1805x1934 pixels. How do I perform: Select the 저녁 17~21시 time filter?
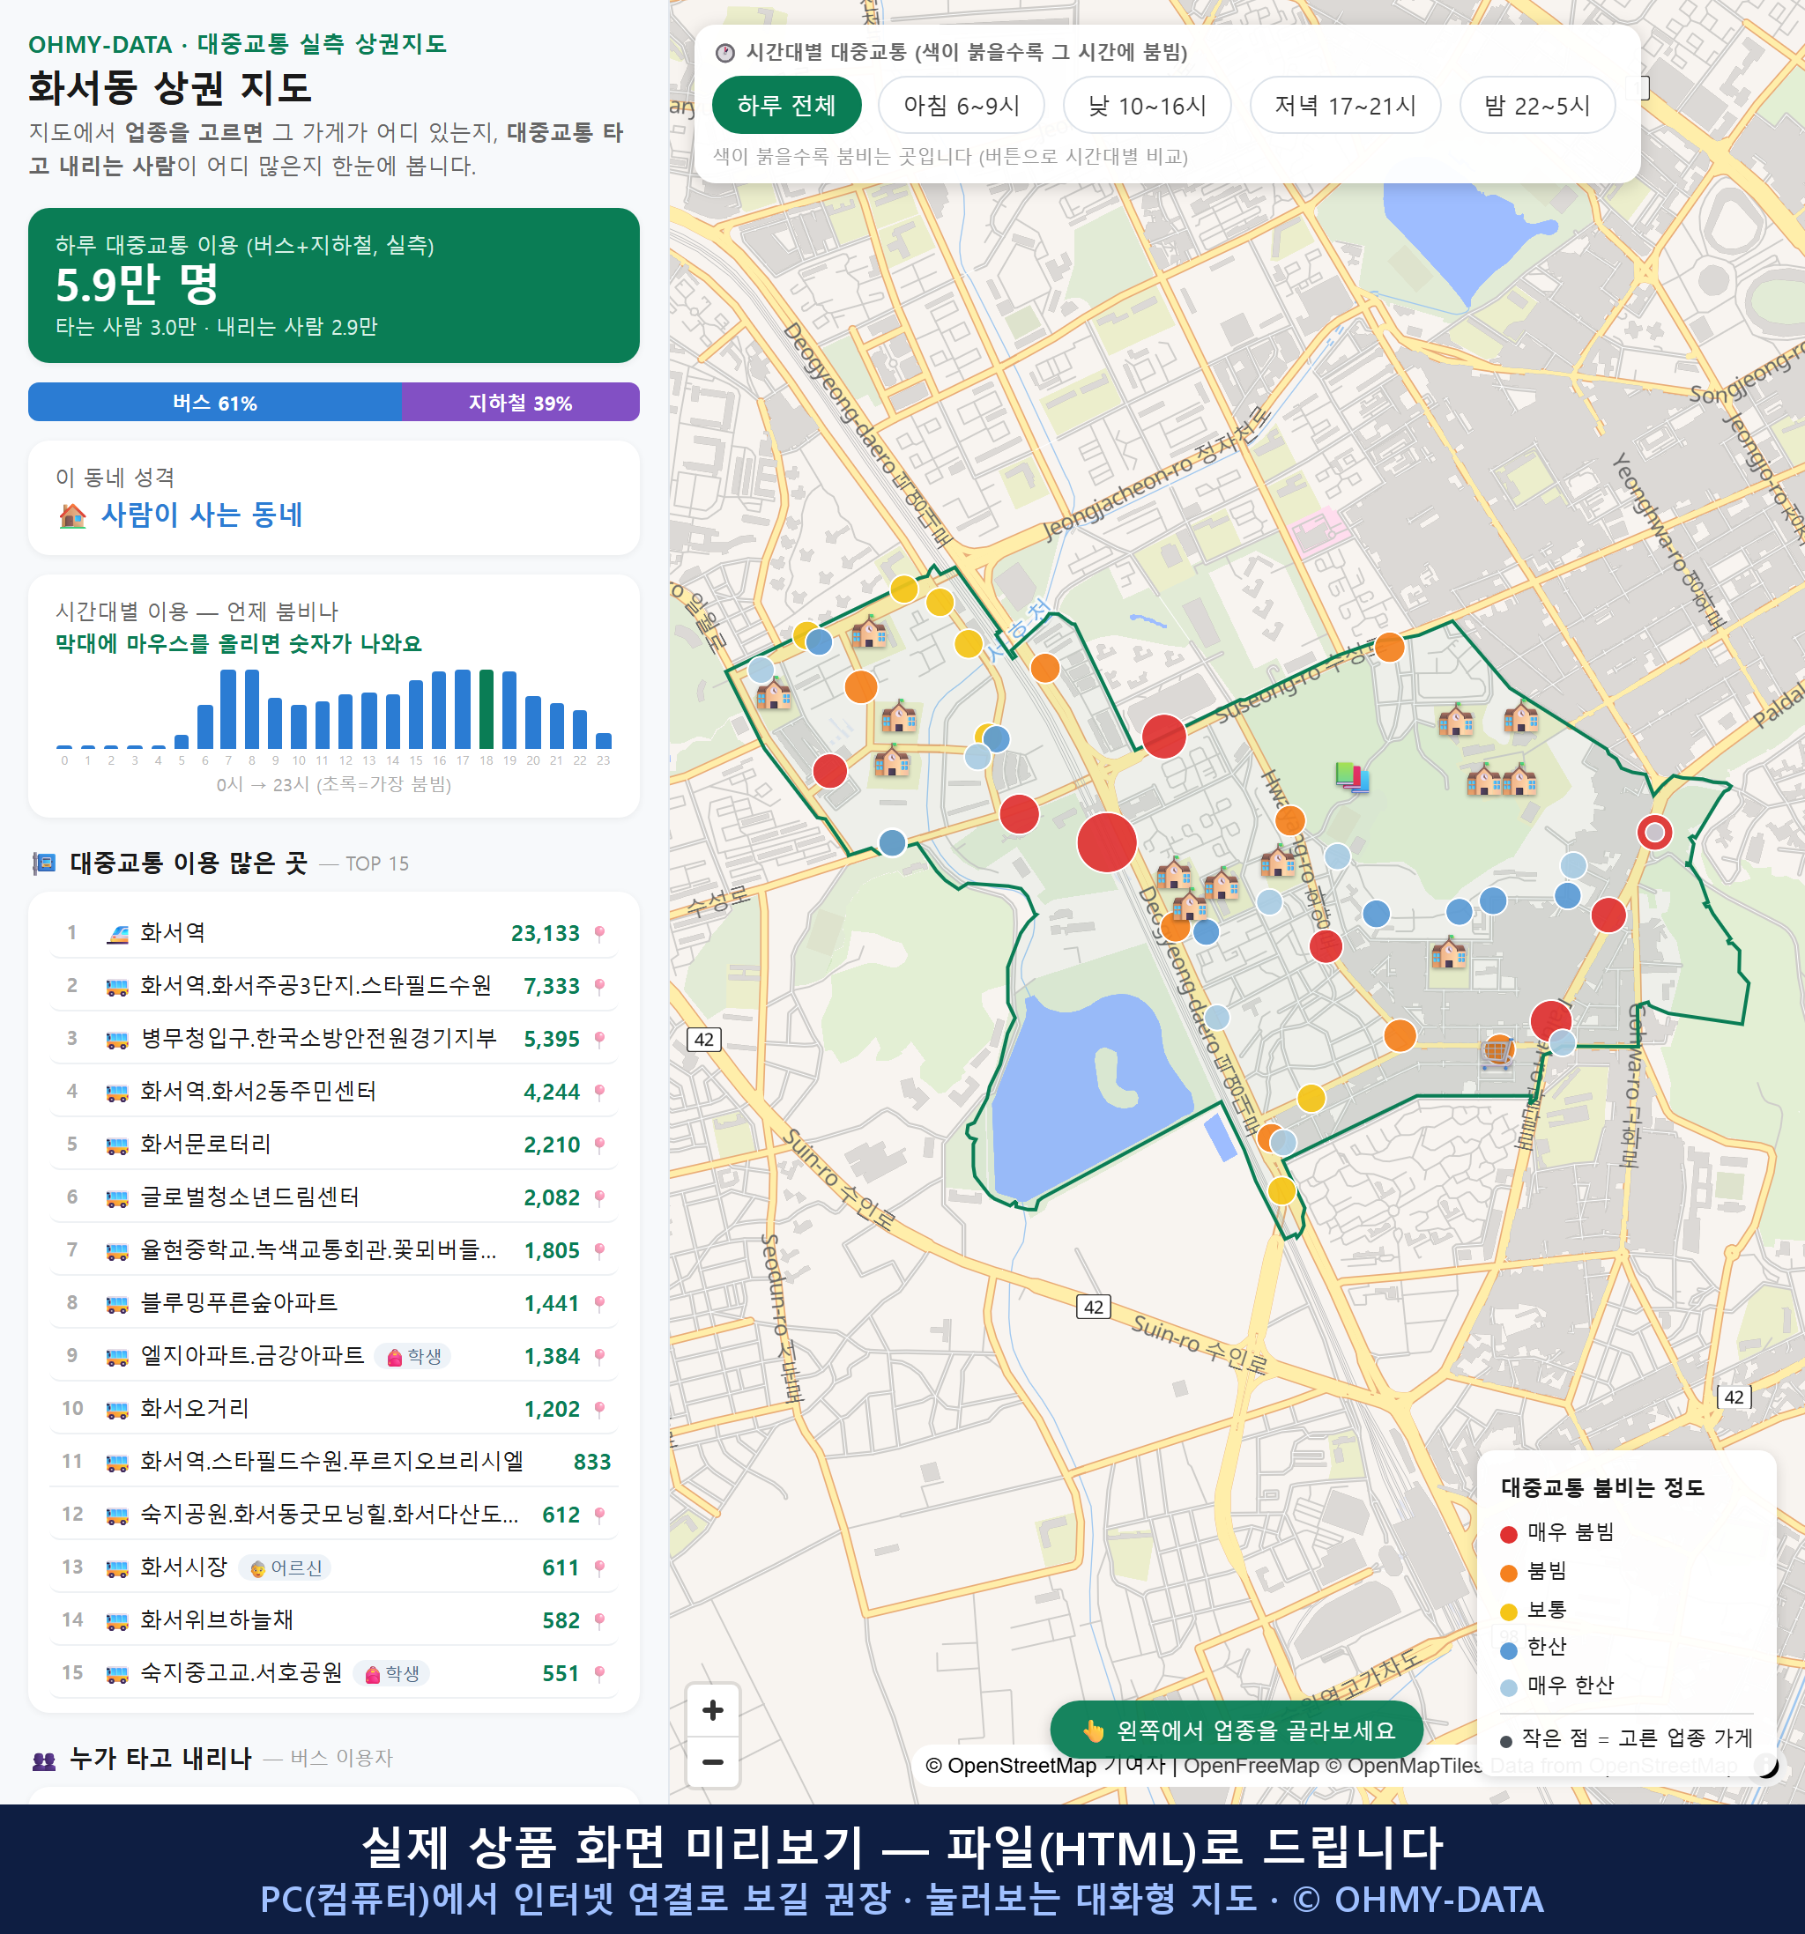[x=1345, y=105]
